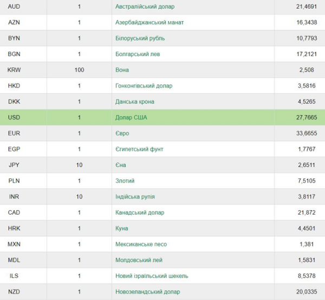The image size is (325, 300).
Task: Click the PLN rate value 7,5105
Action: pos(307,181)
